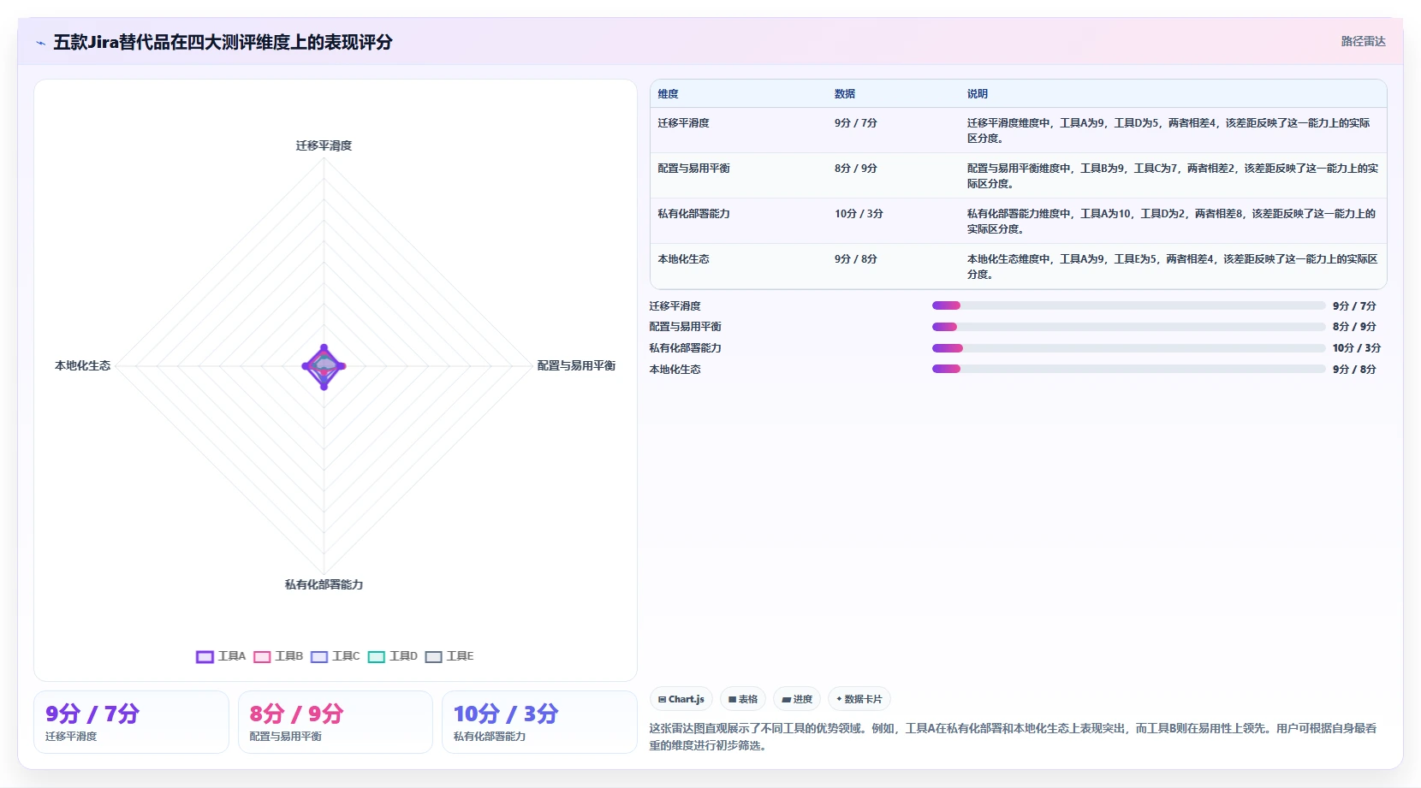
Task: Click the radar axis label 配置与易用平衡
Action: [576, 365]
